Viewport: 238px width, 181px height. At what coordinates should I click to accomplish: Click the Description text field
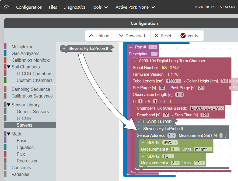[154, 54]
